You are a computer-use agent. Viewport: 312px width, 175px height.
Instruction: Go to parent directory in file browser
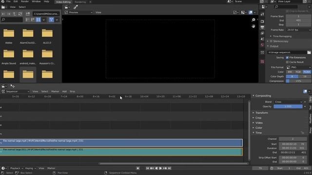click(x=15, y=14)
